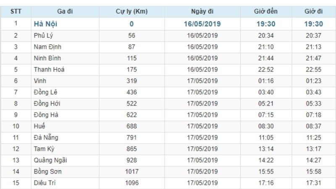The image size is (336, 189).
Task: Select the Giờ đến column header
Action: point(266,11)
